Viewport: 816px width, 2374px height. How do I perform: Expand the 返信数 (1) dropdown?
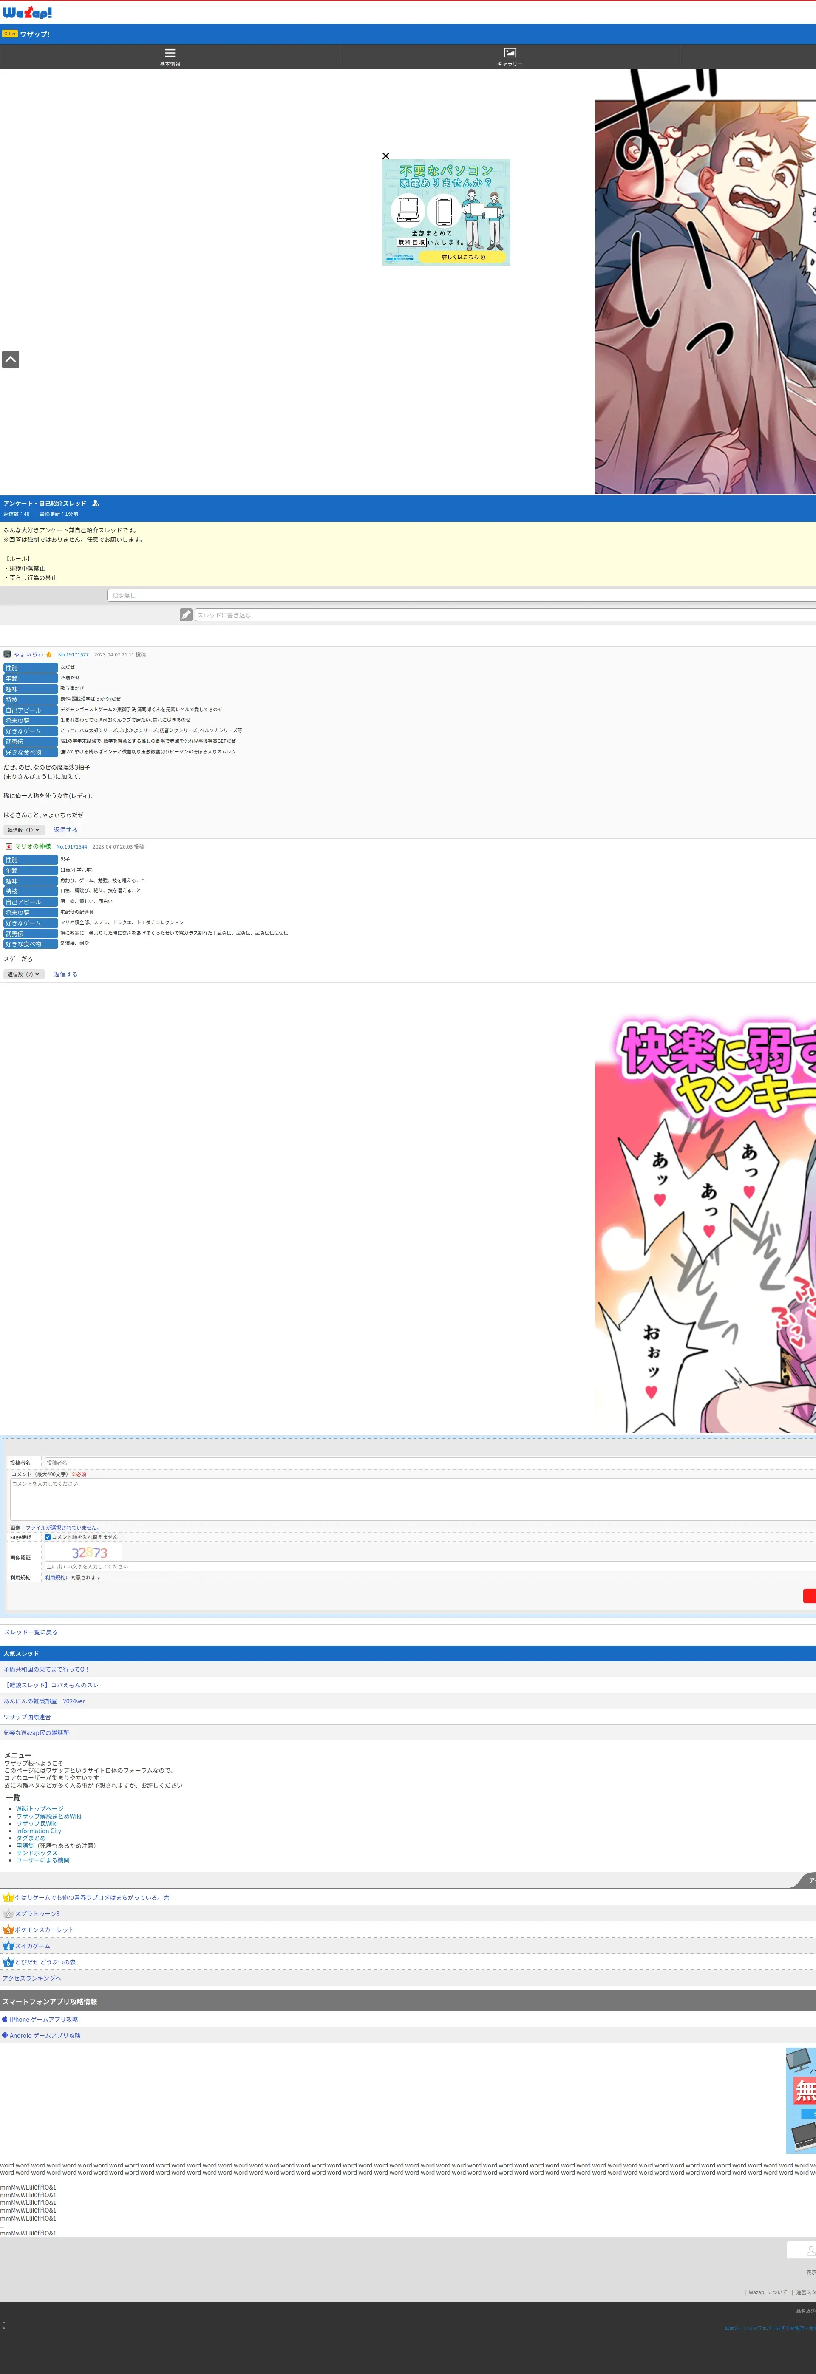coord(23,829)
